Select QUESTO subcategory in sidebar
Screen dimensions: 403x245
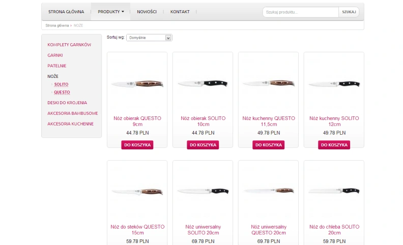[62, 92]
